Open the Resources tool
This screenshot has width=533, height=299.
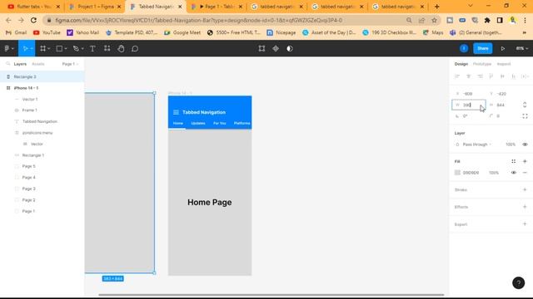coord(107,48)
